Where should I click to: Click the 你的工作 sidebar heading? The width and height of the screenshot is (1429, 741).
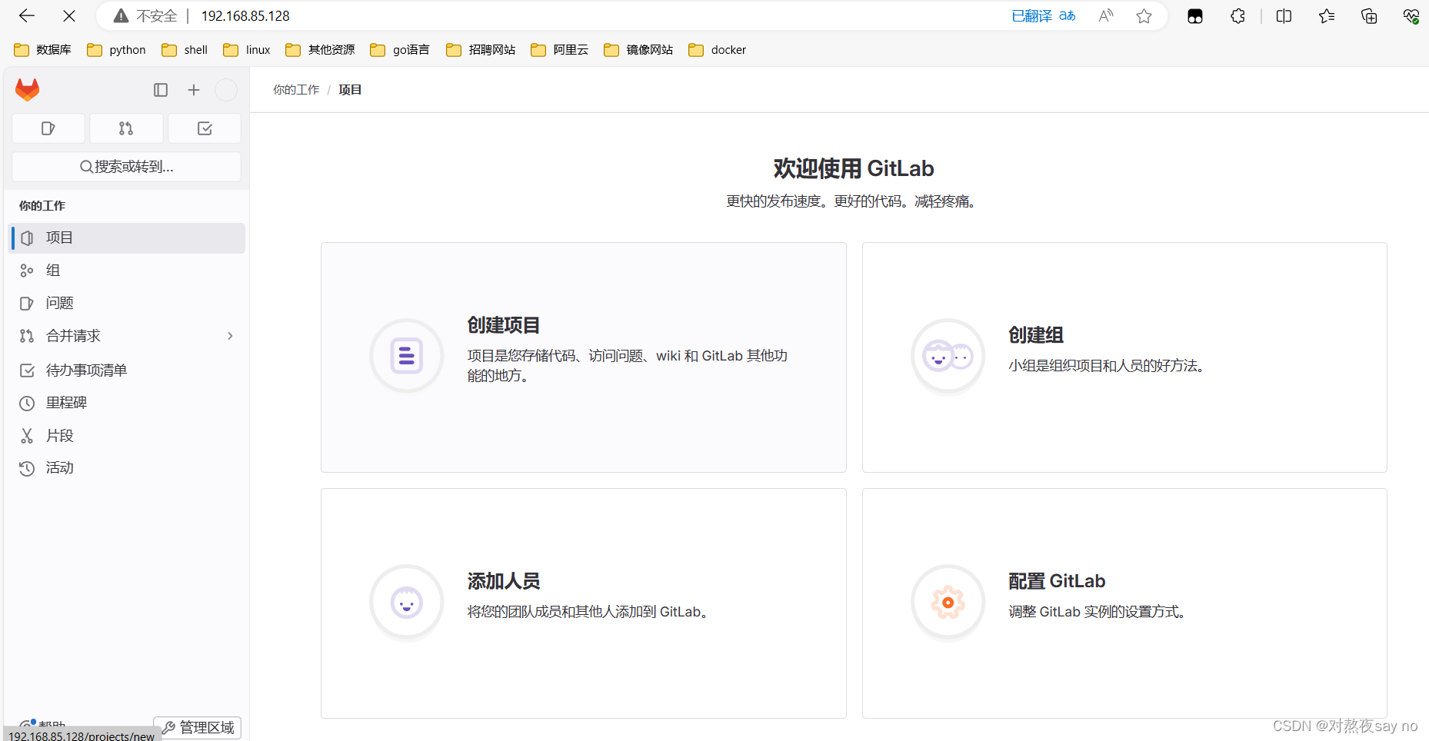pos(42,206)
